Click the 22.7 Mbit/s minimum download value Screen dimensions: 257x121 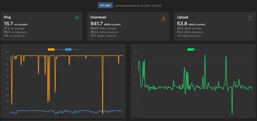click(103, 36)
